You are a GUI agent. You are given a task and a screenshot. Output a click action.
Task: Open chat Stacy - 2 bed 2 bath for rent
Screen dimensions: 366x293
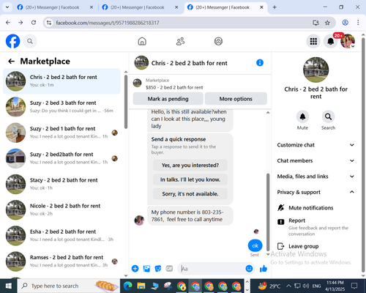61,184
